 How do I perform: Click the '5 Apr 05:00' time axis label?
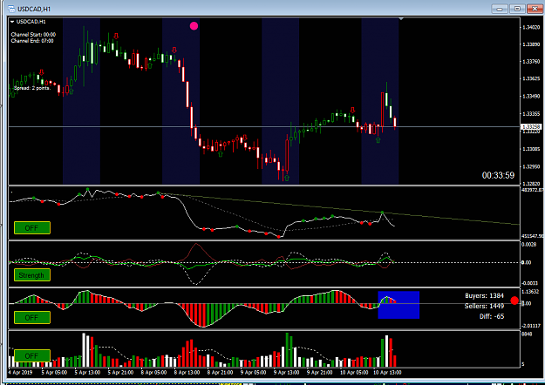(x=55, y=373)
